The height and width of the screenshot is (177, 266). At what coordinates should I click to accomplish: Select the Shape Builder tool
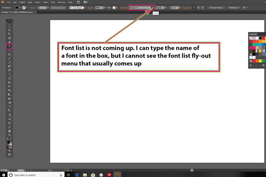pyautogui.click(x=9, y=91)
